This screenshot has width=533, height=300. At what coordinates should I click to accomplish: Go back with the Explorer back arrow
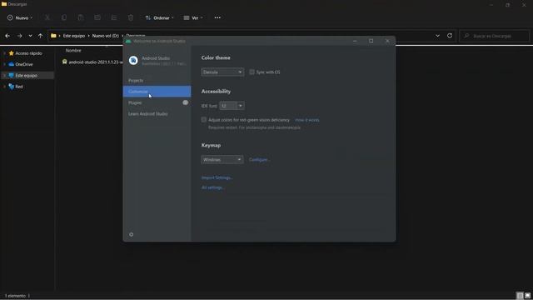[7, 36]
